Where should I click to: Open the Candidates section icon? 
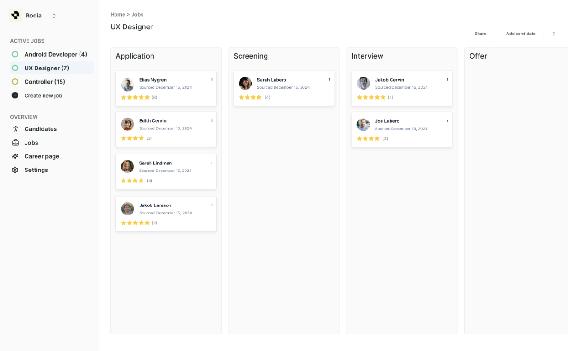16,129
